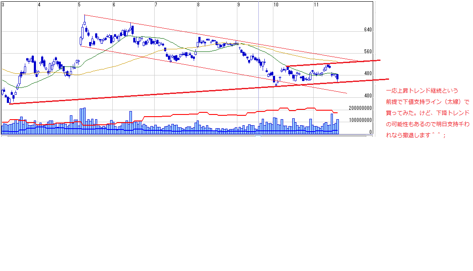Image resolution: width=473 pixels, height=271 pixels.
Task: Select the 400 price axis label
Action: pos(367,96)
